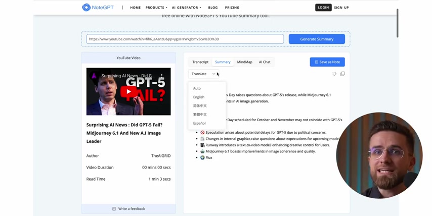Switch to the AI Chat tab
This screenshot has width=432, height=216.
pyautogui.click(x=265, y=62)
